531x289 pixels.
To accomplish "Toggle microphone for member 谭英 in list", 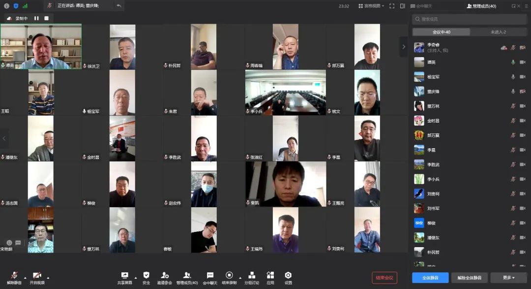I will pyautogui.click(x=513, y=62).
